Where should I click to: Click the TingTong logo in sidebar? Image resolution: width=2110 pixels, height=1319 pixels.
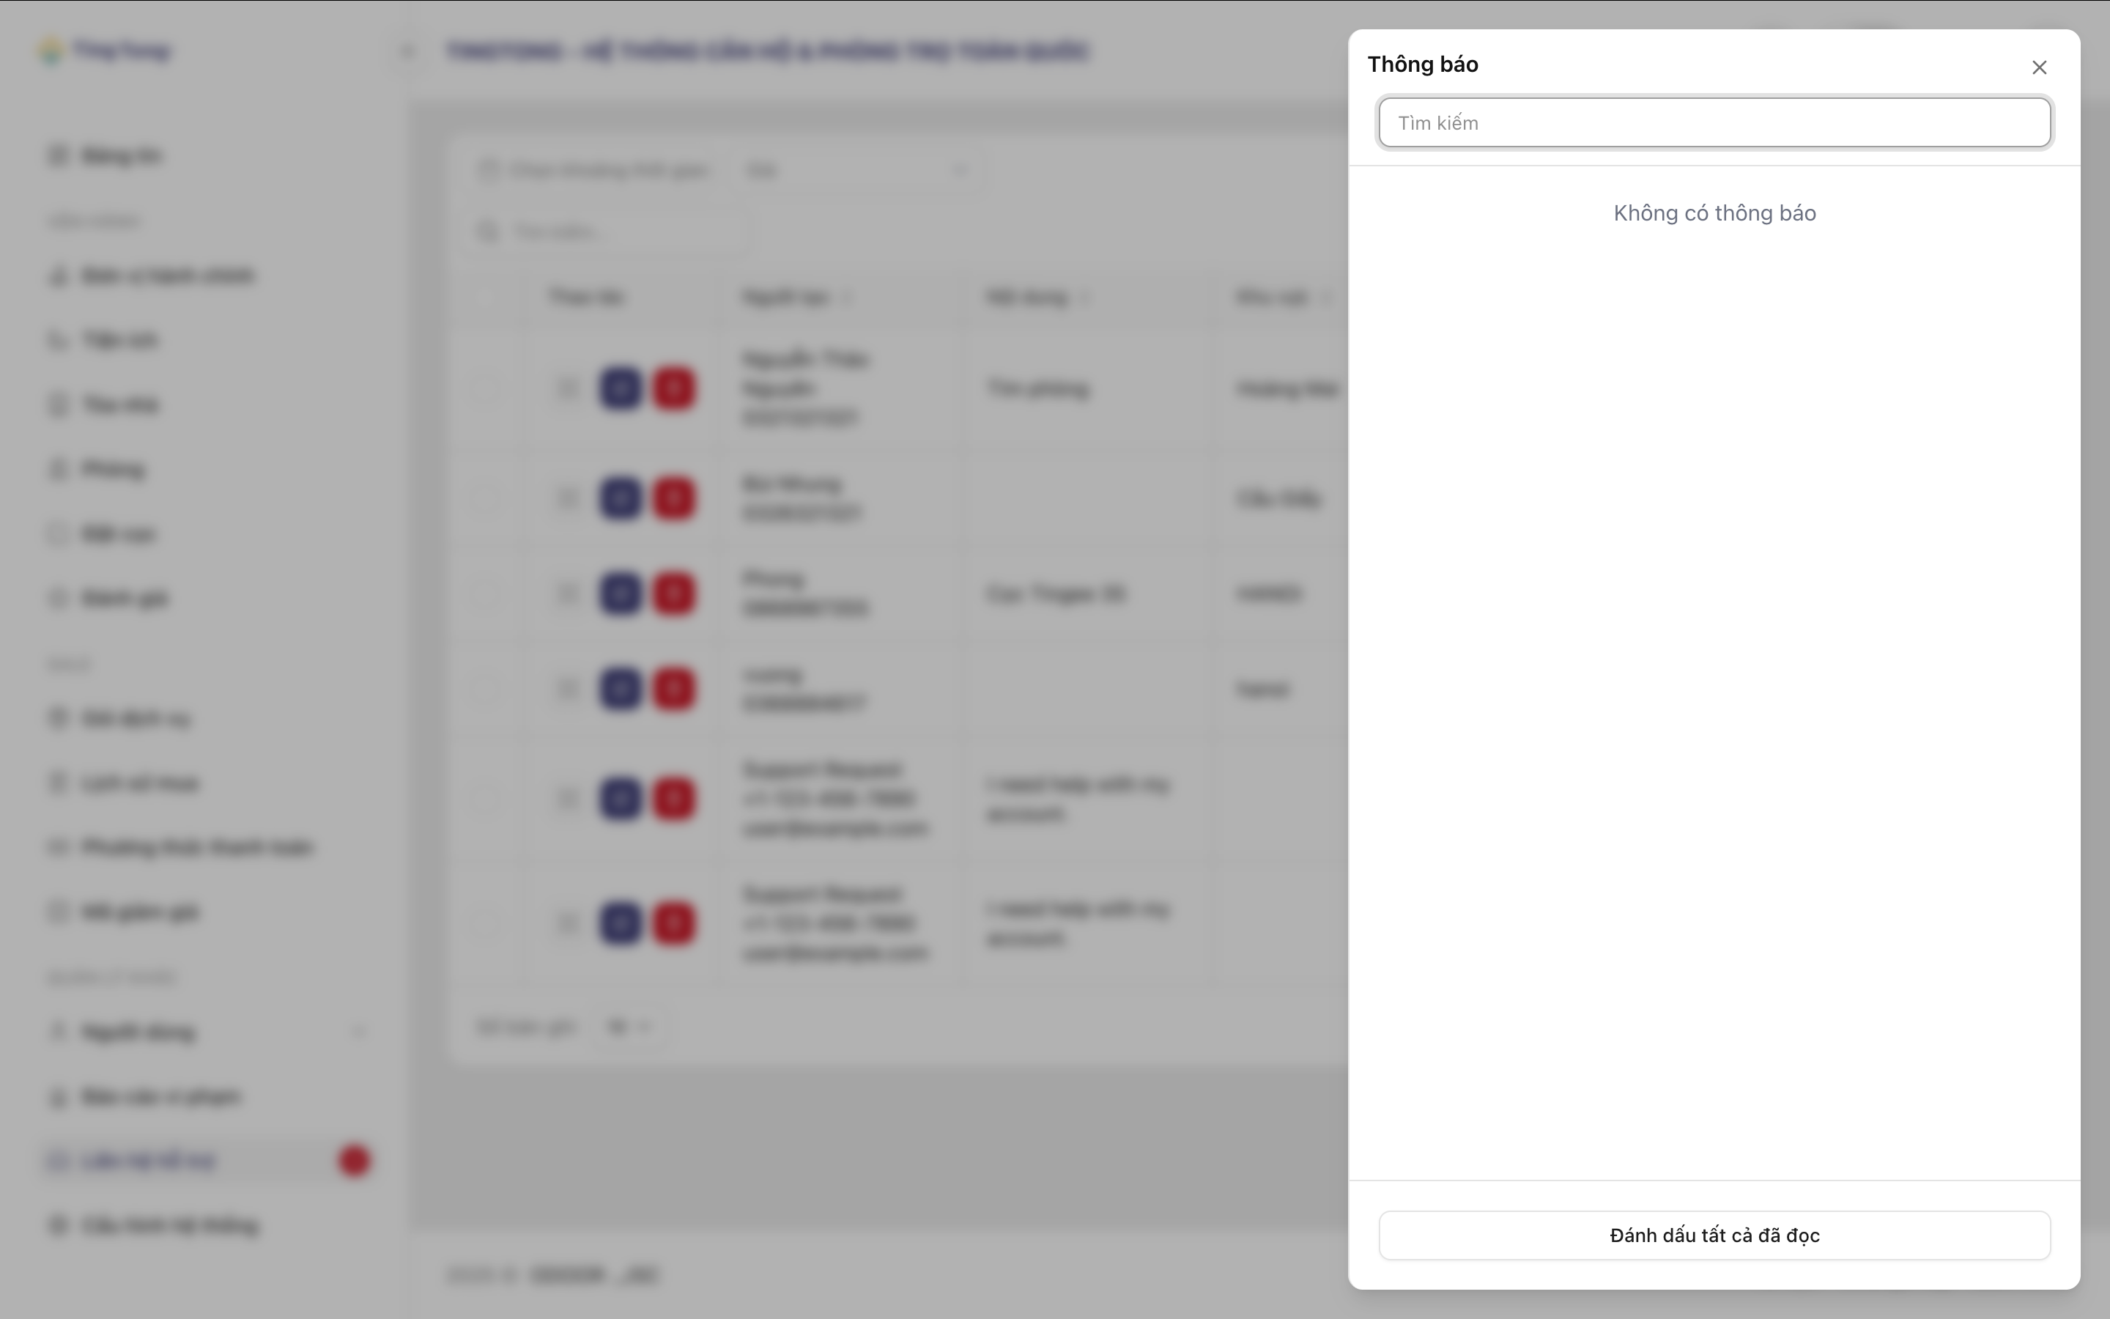(105, 51)
